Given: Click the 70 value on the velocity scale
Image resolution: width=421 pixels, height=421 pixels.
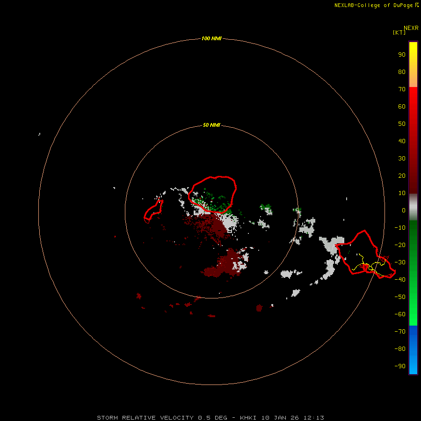Looking at the screenshot, I should (402, 89).
